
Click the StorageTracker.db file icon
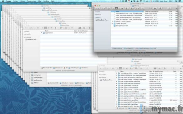[114, 26]
